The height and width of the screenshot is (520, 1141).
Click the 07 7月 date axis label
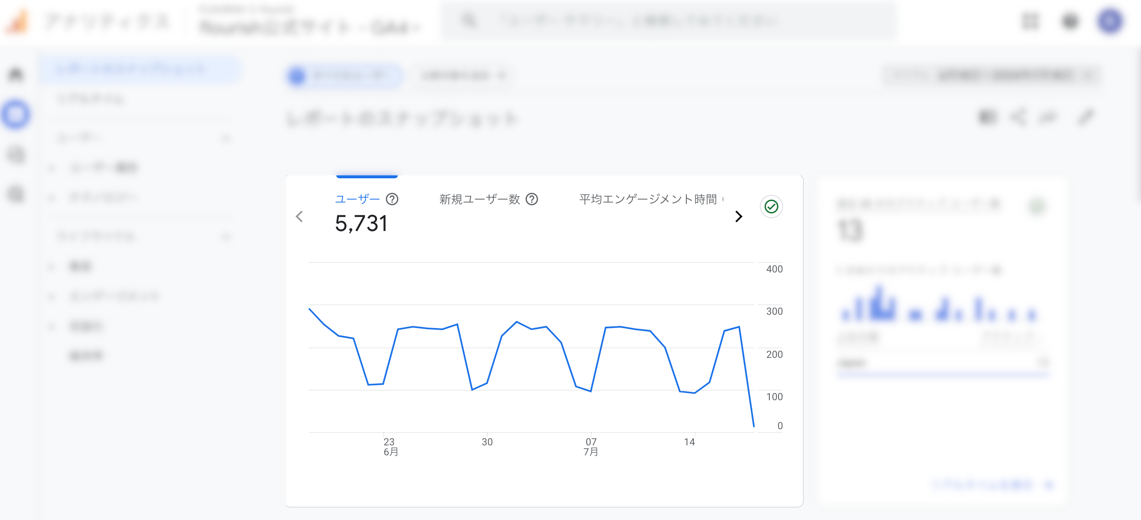(x=591, y=447)
